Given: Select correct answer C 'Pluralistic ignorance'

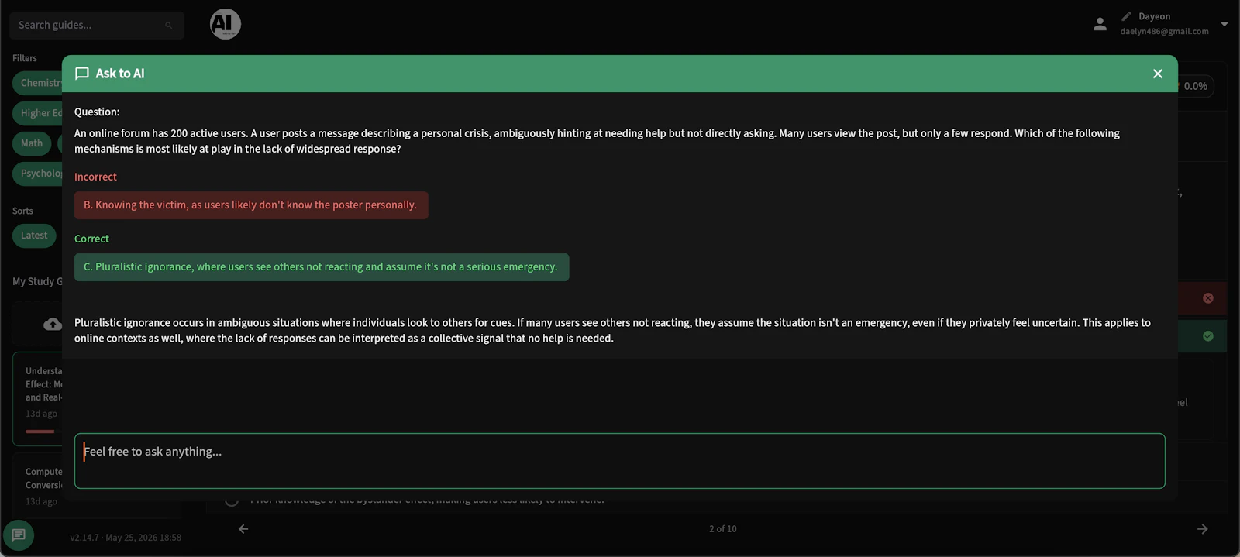Looking at the screenshot, I should point(322,267).
